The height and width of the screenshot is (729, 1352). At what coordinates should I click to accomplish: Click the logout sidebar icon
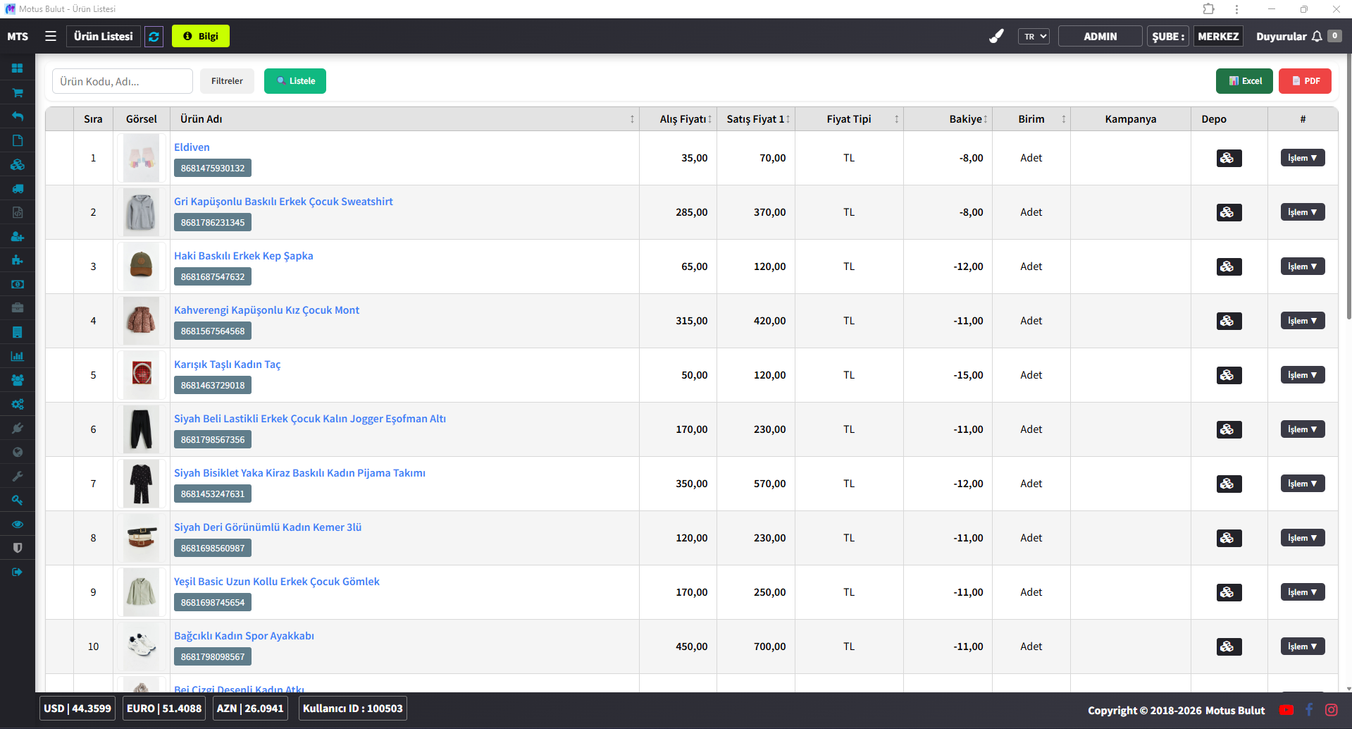pyautogui.click(x=18, y=572)
